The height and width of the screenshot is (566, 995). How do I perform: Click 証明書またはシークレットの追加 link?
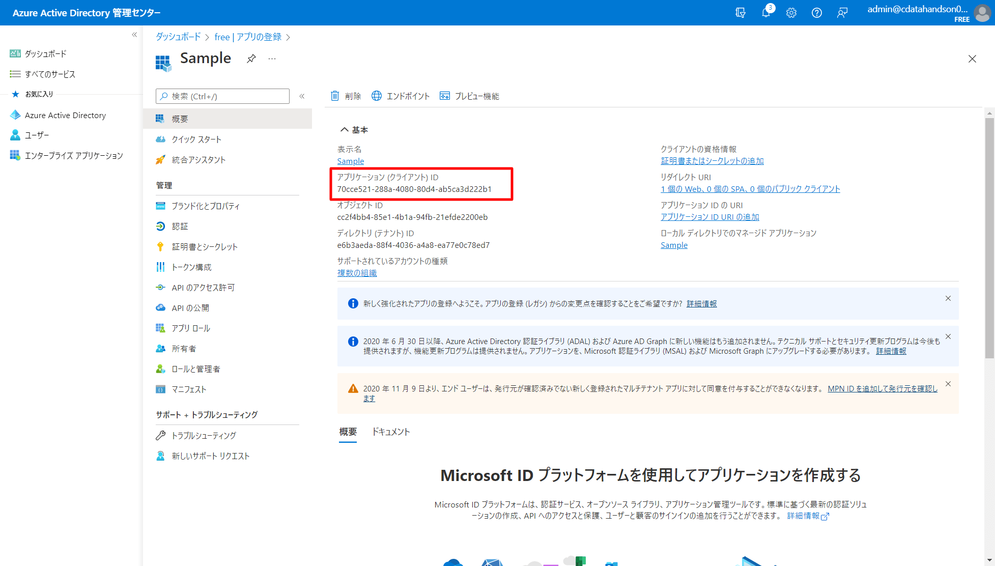coord(712,161)
